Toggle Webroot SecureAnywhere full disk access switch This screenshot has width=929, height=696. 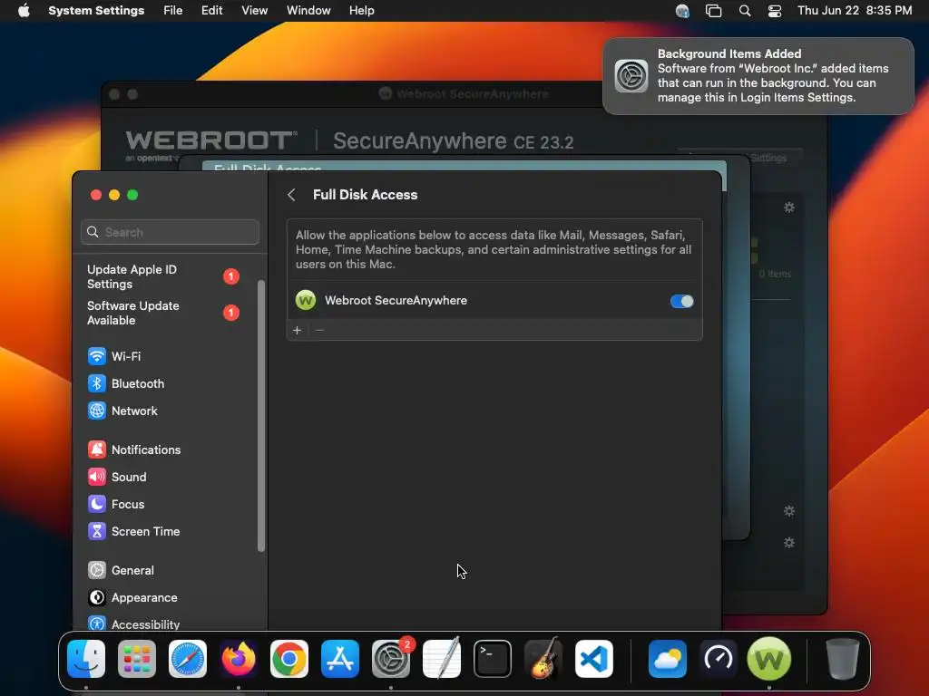point(681,301)
